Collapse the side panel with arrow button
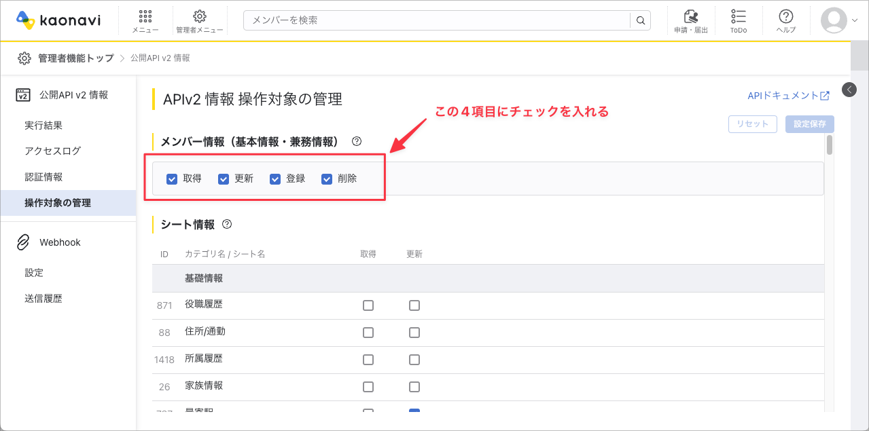Image resolution: width=869 pixels, height=431 pixels. [849, 90]
